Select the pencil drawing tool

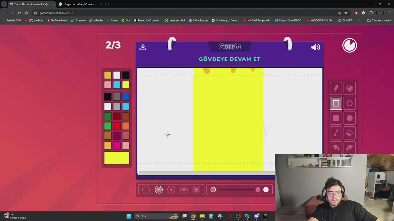[x=336, y=89]
